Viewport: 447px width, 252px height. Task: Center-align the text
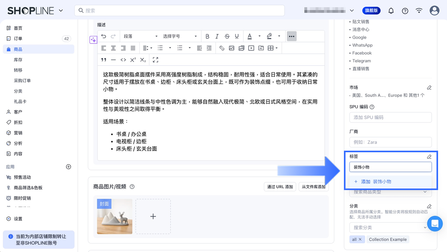[x=113, y=48]
